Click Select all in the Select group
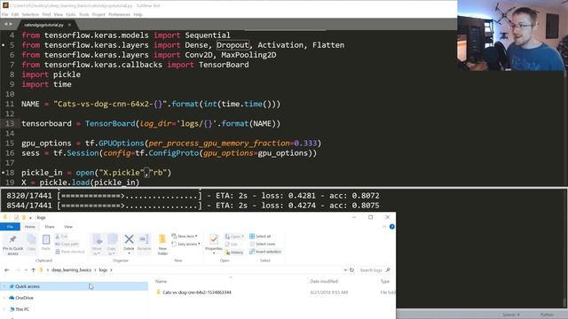568x319 pixels. [260, 237]
